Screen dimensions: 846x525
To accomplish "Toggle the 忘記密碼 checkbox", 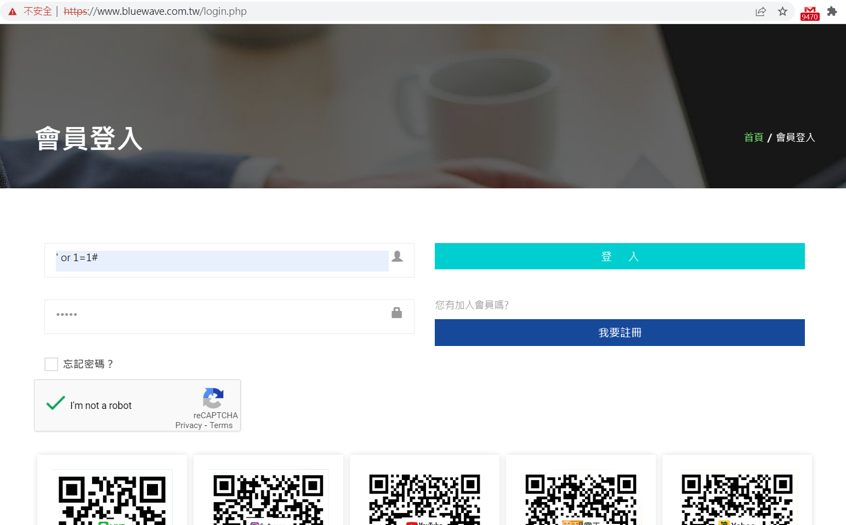I will pyautogui.click(x=51, y=364).
